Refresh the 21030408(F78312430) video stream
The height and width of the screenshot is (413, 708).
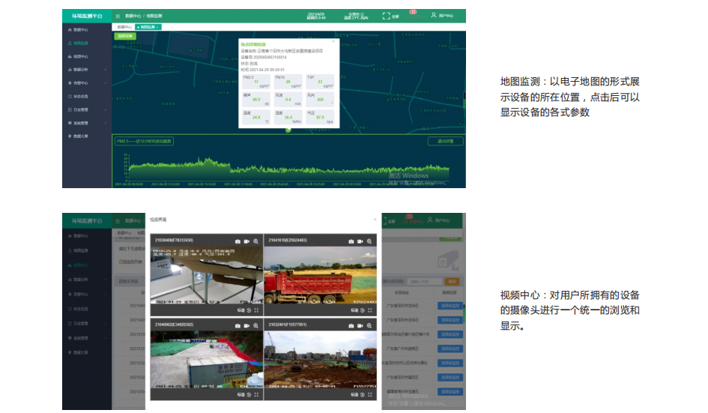[x=249, y=310]
